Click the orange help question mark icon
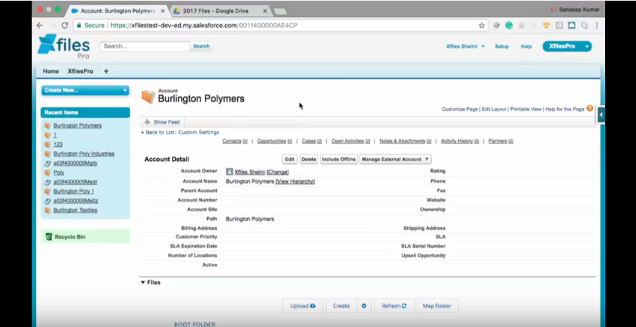 click(590, 108)
